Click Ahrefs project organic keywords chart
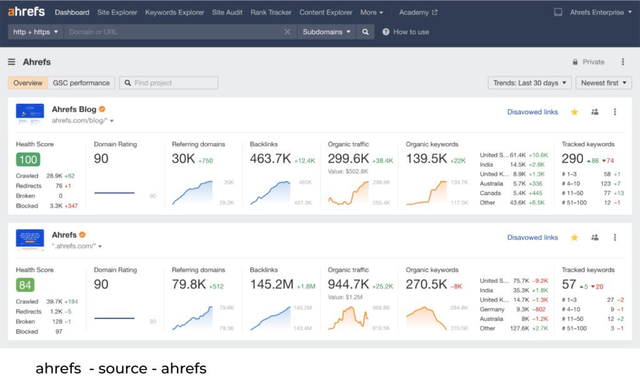The image size is (640, 387). coord(426,318)
